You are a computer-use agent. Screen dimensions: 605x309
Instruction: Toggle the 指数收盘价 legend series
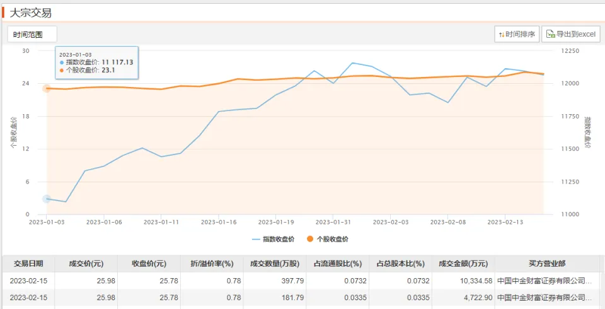coord(269,239)
